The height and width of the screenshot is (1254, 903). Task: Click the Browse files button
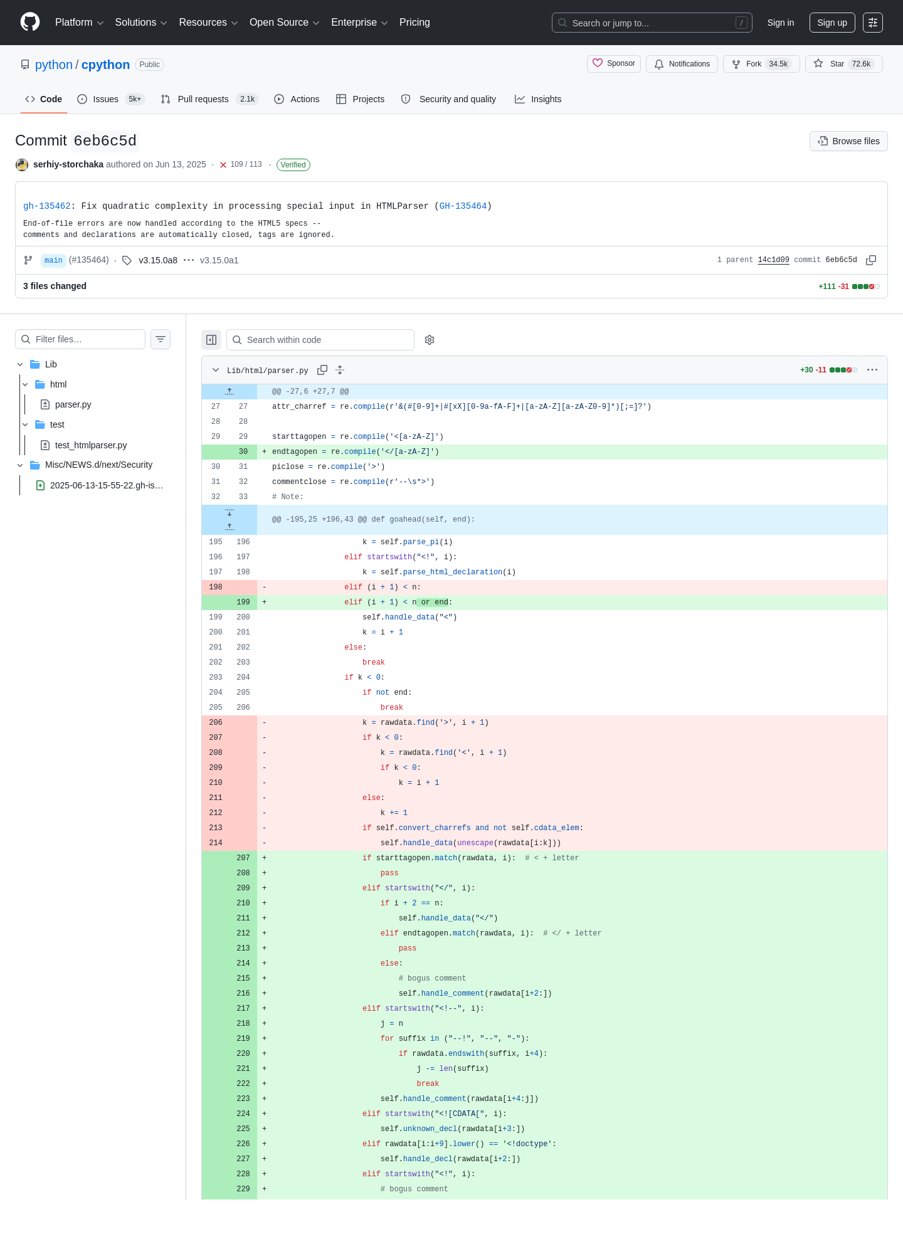pos(848,141)
